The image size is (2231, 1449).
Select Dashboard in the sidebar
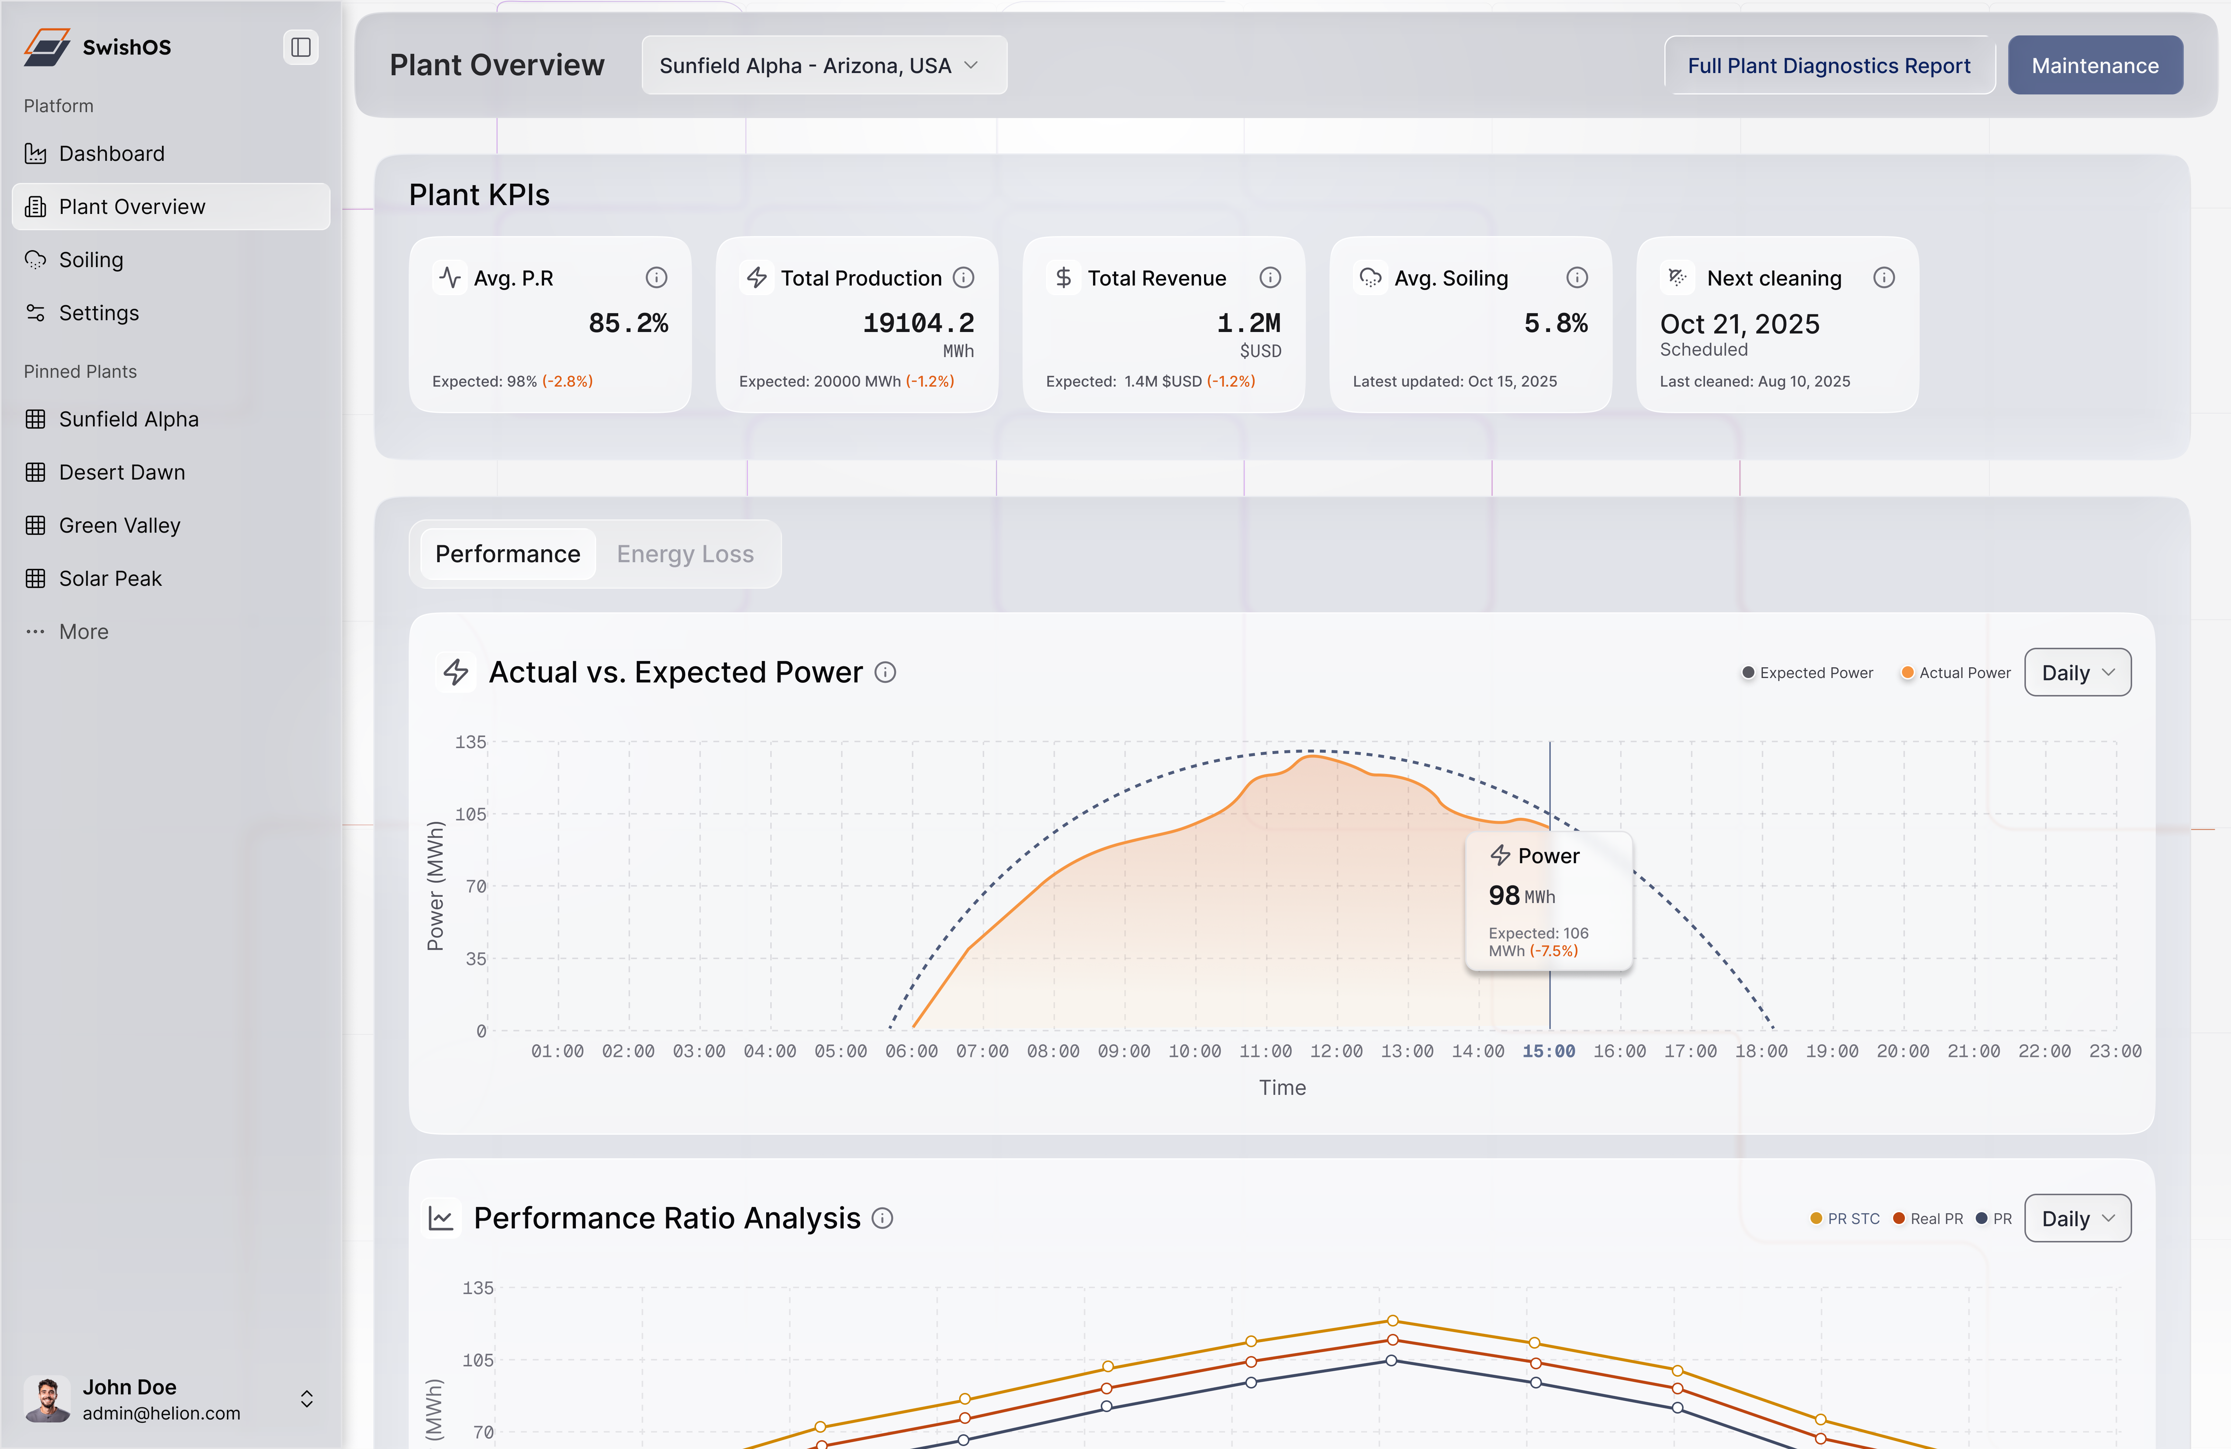[x=111, y=153]
